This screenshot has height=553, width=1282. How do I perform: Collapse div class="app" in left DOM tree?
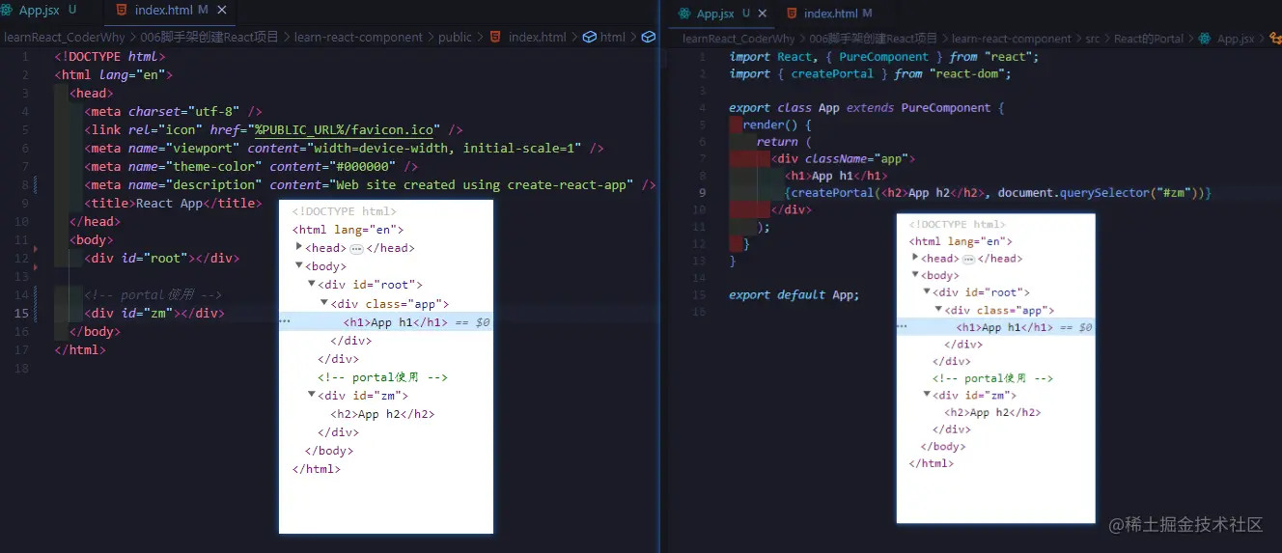click(x=324, y=303)
